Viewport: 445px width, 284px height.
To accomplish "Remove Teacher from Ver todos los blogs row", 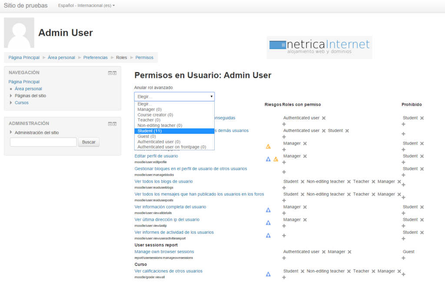I will tap(373, 182).
